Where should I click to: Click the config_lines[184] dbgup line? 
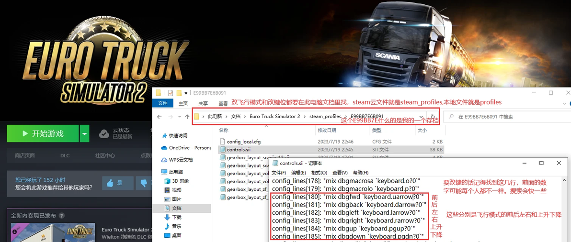click(344, 229)
